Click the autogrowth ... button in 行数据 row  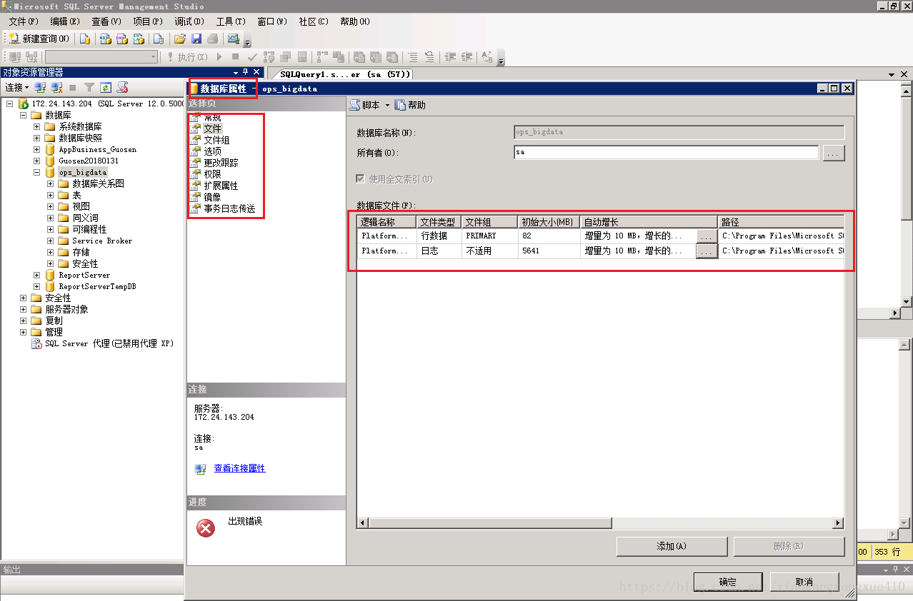pos(707,236)
